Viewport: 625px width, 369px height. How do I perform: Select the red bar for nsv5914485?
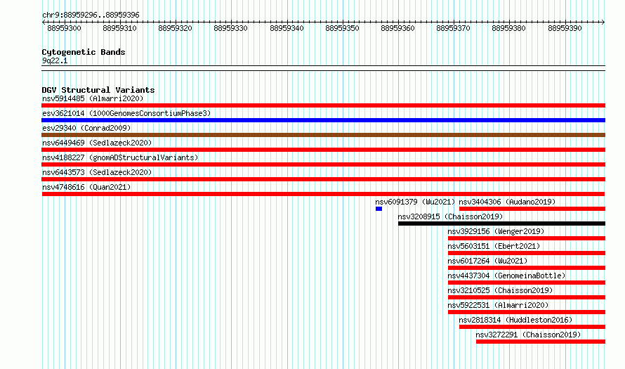tap(323, 105)
